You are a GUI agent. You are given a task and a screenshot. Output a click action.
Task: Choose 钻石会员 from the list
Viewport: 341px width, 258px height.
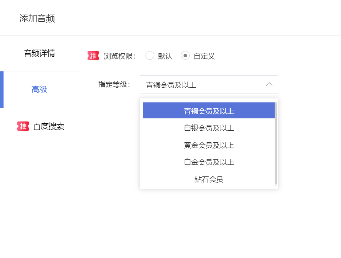[x=209, y=179]
